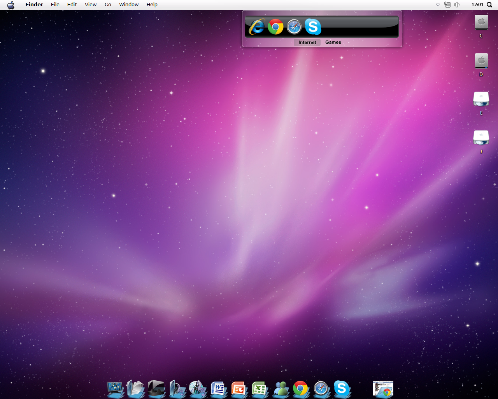Switch to the Internet tab
The image size is (498, 399).
307,42
